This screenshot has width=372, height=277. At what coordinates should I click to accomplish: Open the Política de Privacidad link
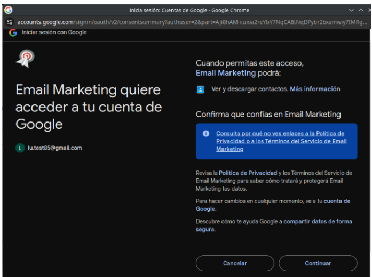coord(248,173)
